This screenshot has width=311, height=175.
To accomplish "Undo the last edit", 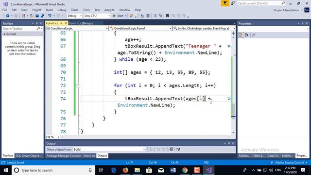I will 50,16.
